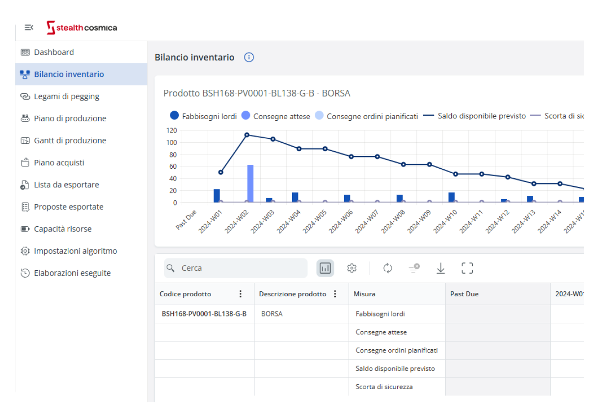Clear filters using the filter remove icon

tap(414, 268)
